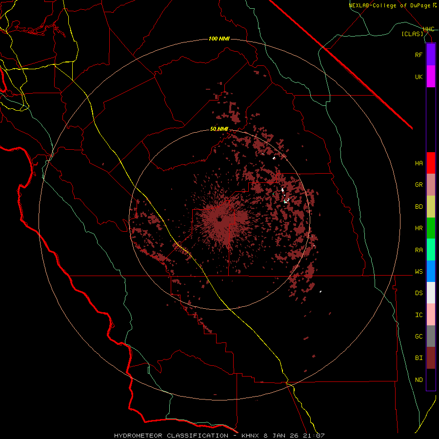Click the IC legend label
Image resolution: width=439 pixels, height=439 pixels.
pyautogui.click(x=419, y=315)
